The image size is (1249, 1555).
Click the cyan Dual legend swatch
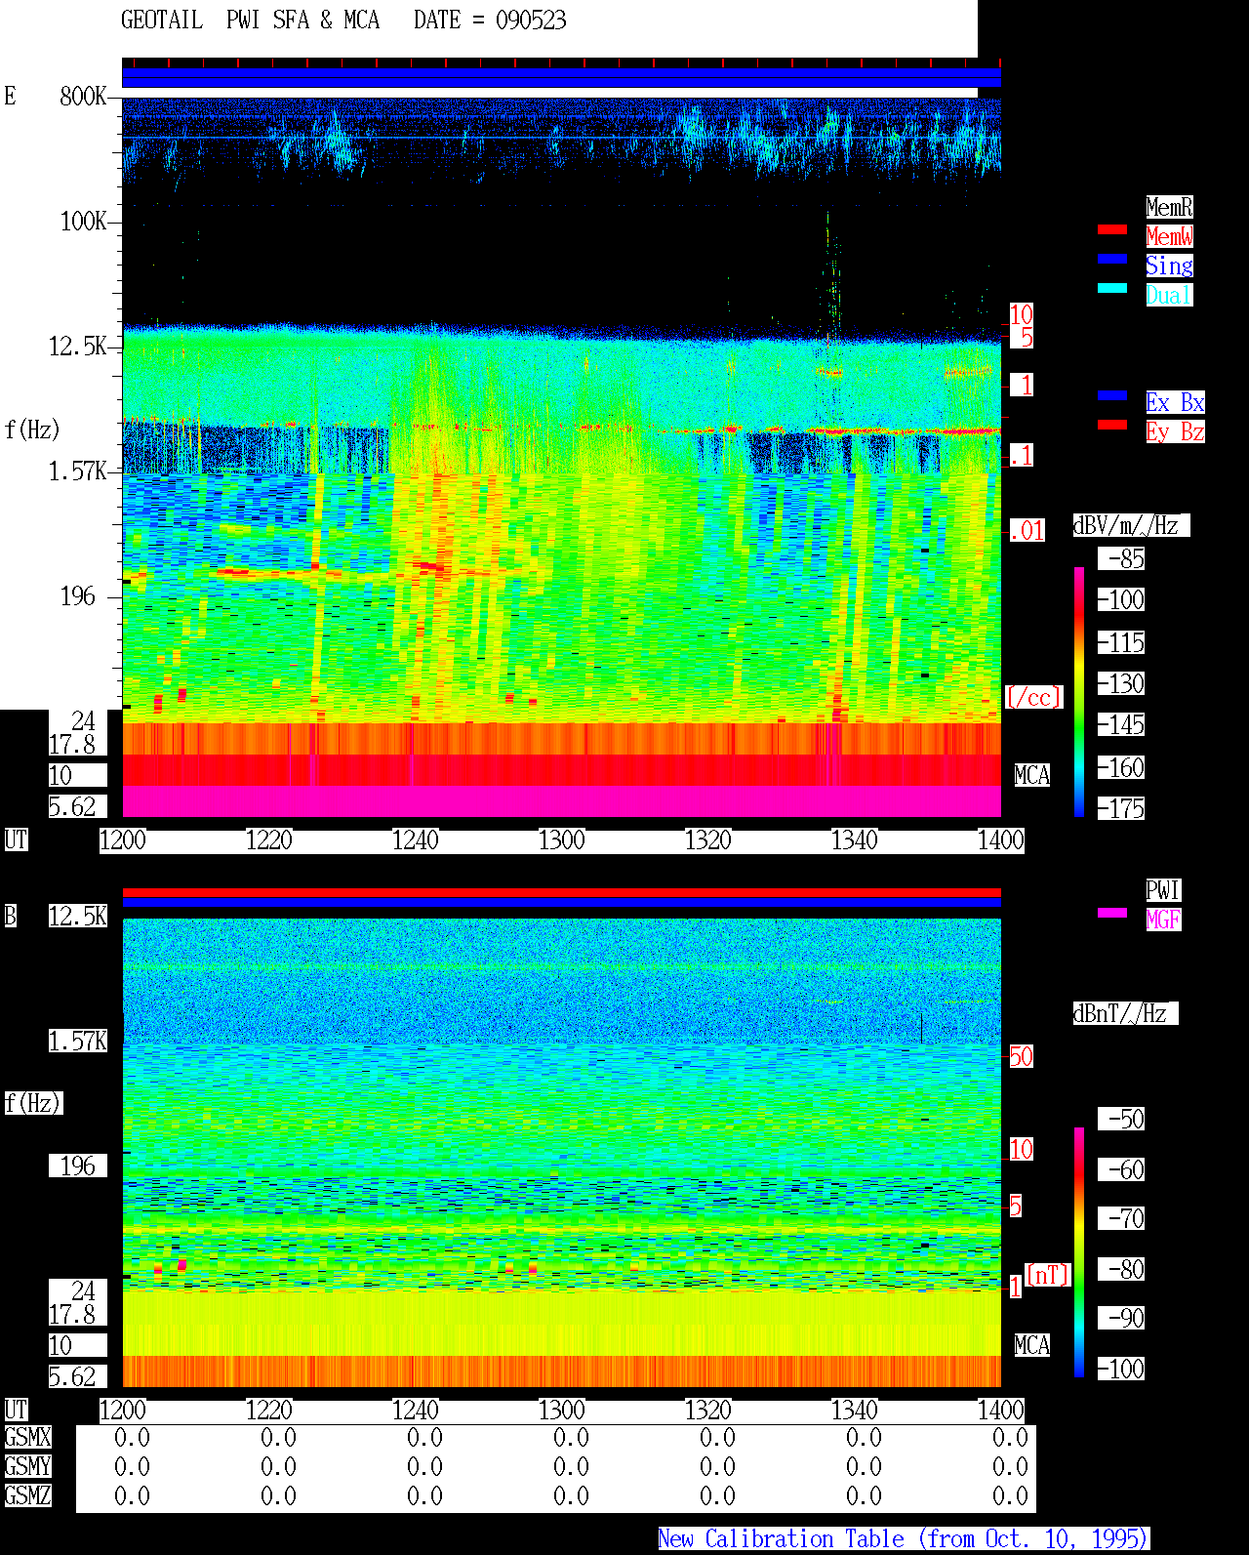[1112, 288]
